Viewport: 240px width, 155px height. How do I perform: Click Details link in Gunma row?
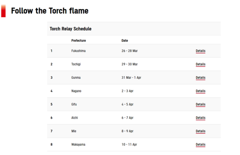[x=200, y=77]
